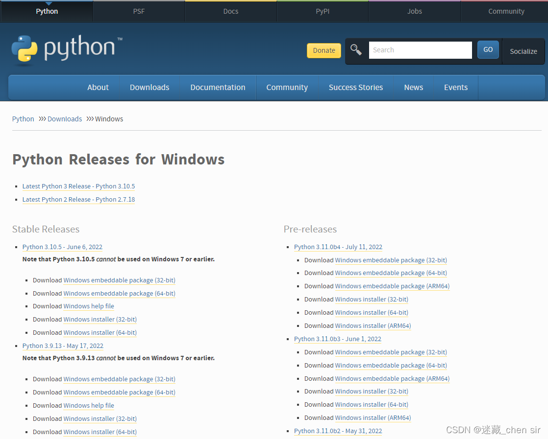The width and height of the screenshot is (548, 439).
Task: Click the Python Releases for Windows title
Action: (119, 160)
